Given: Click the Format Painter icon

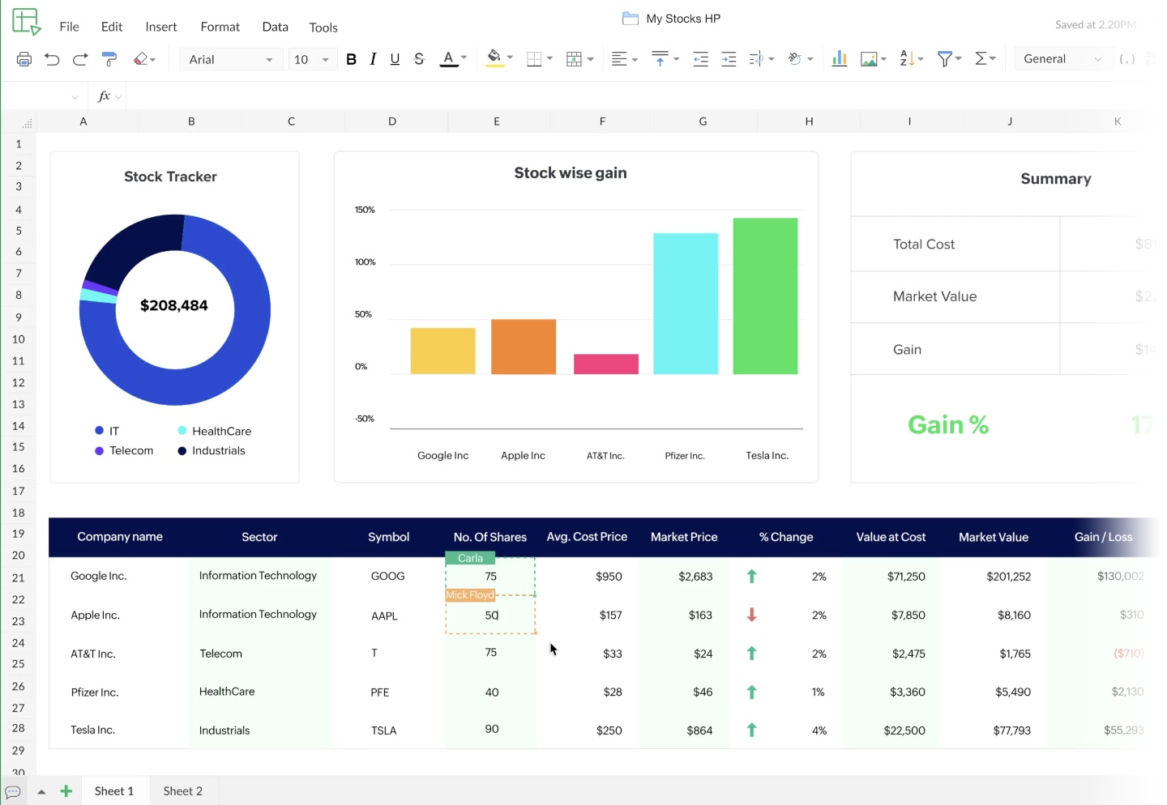Looking at the screenshot, I should [109, 58].
